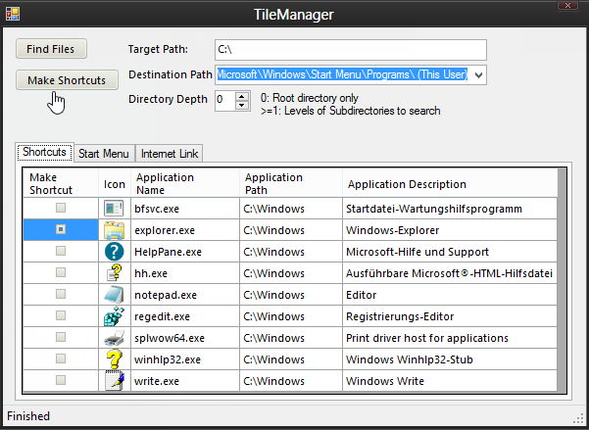Click the splwow64.exe printer icon
589x430 pixels.
click(x=114, y=338)
